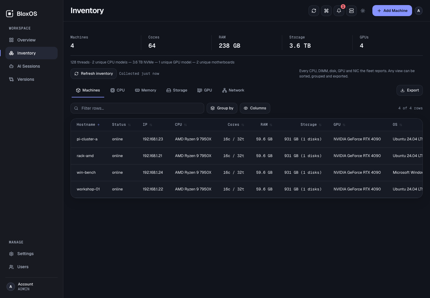
Task: Select Inventory in the sidebar
Action: tap(31, 53)
